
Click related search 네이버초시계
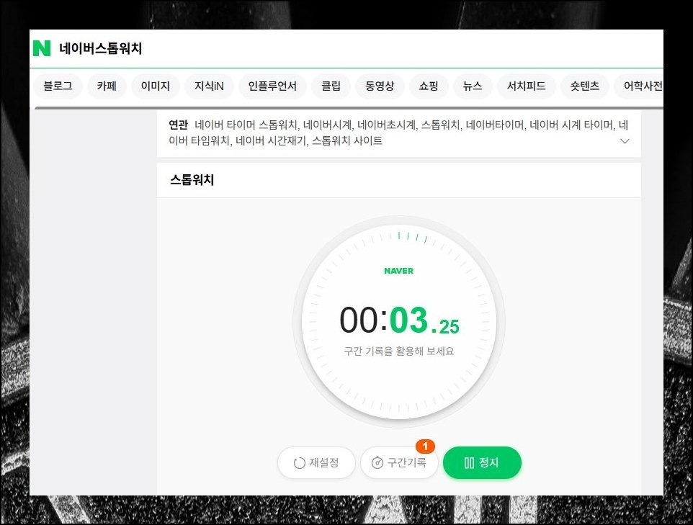click(386, 125)
